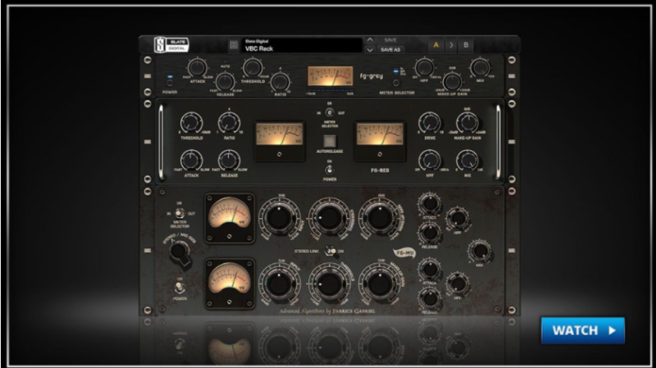Toggle the FG-Grey power button
The height and width of the screenshot is (368, 656).
click(x=170, y=80)
